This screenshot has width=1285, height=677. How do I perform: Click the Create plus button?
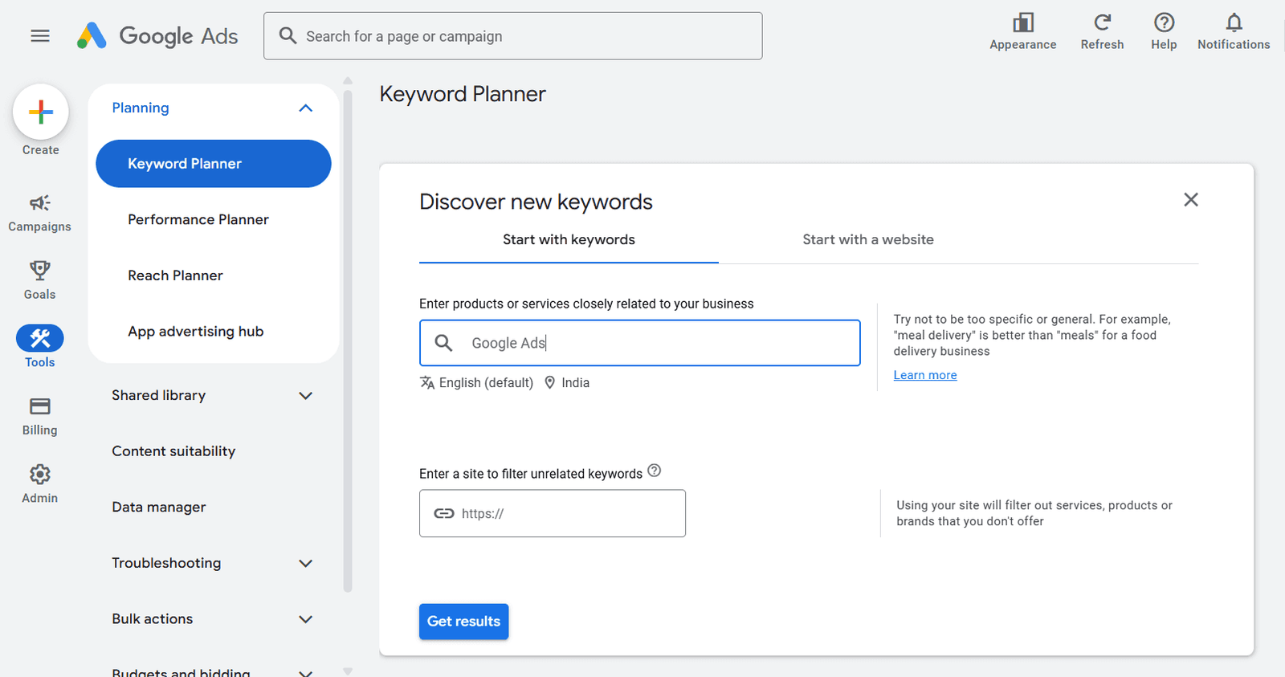coord(41,112)
